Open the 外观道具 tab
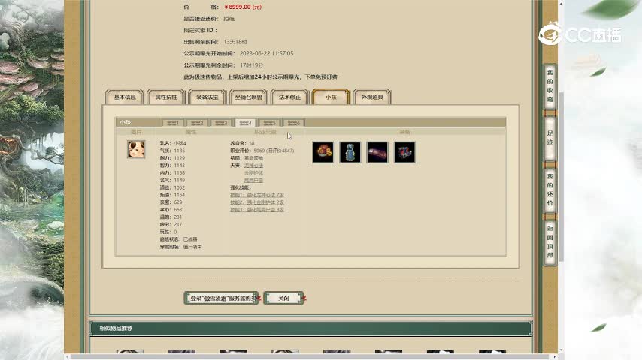 372,97
